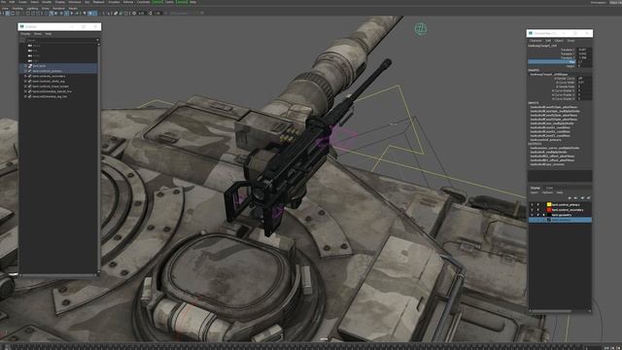Image resolution: width=622 pixels, height=350 pixels.
Task: Expand the last tank:ctrlOverrides node
Action: coord(26,96)
